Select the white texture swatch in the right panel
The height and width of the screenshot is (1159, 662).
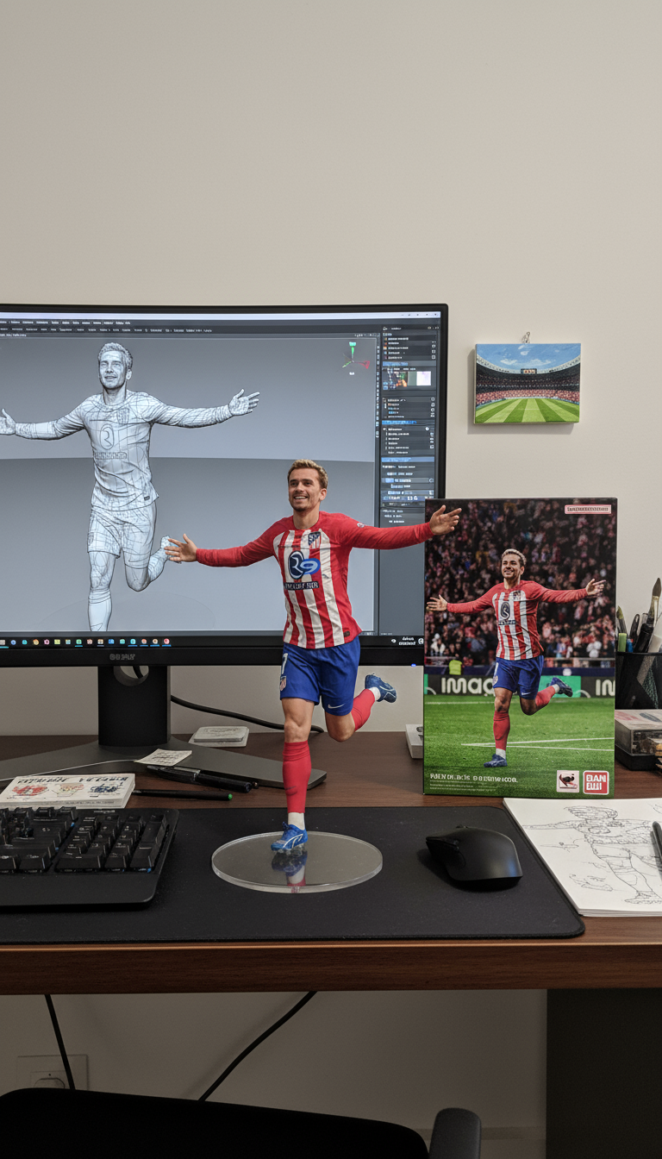point(422,378)
